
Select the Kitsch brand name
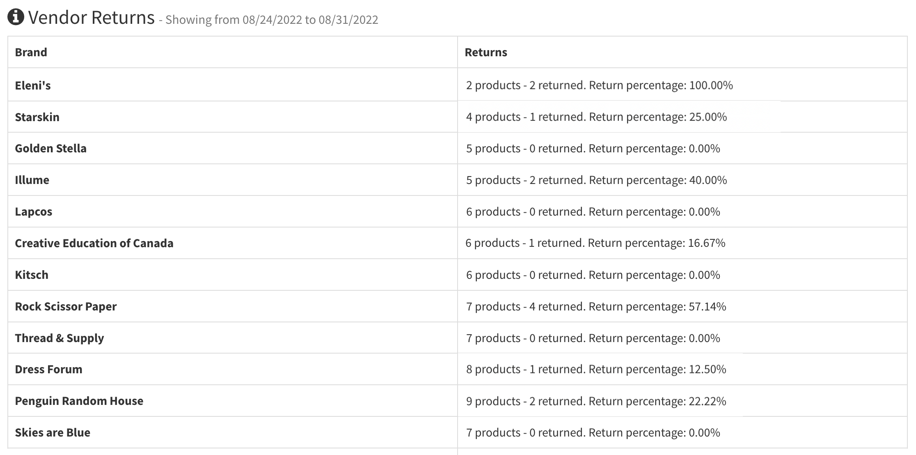pyautogui.click(x=32, y=275)
